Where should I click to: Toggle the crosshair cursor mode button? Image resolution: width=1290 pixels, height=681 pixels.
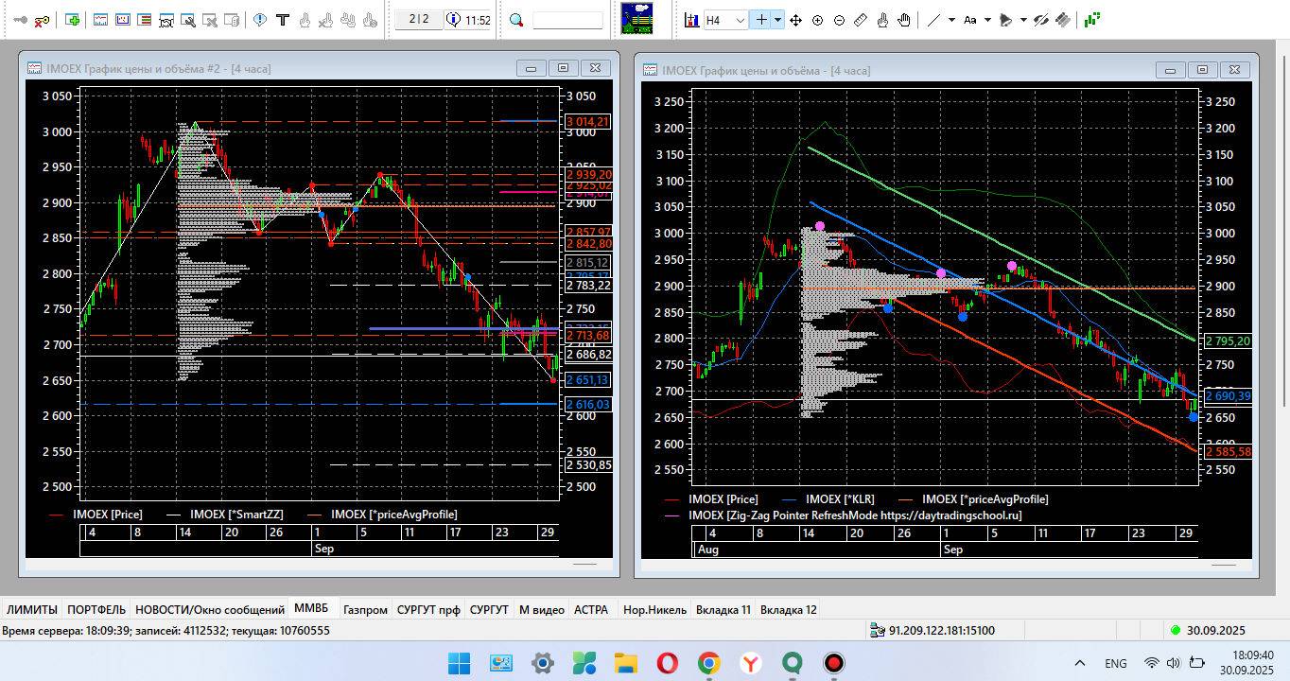(x=759, y=20)
